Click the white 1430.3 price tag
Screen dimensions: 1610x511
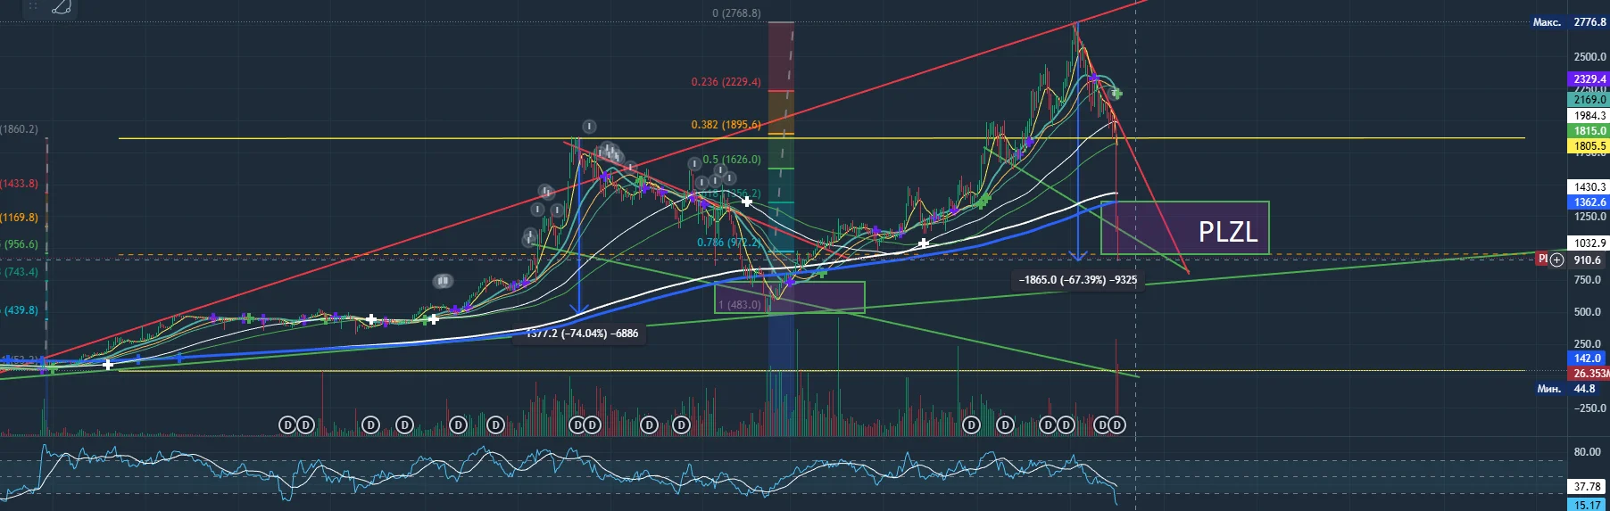(1589, 187)
